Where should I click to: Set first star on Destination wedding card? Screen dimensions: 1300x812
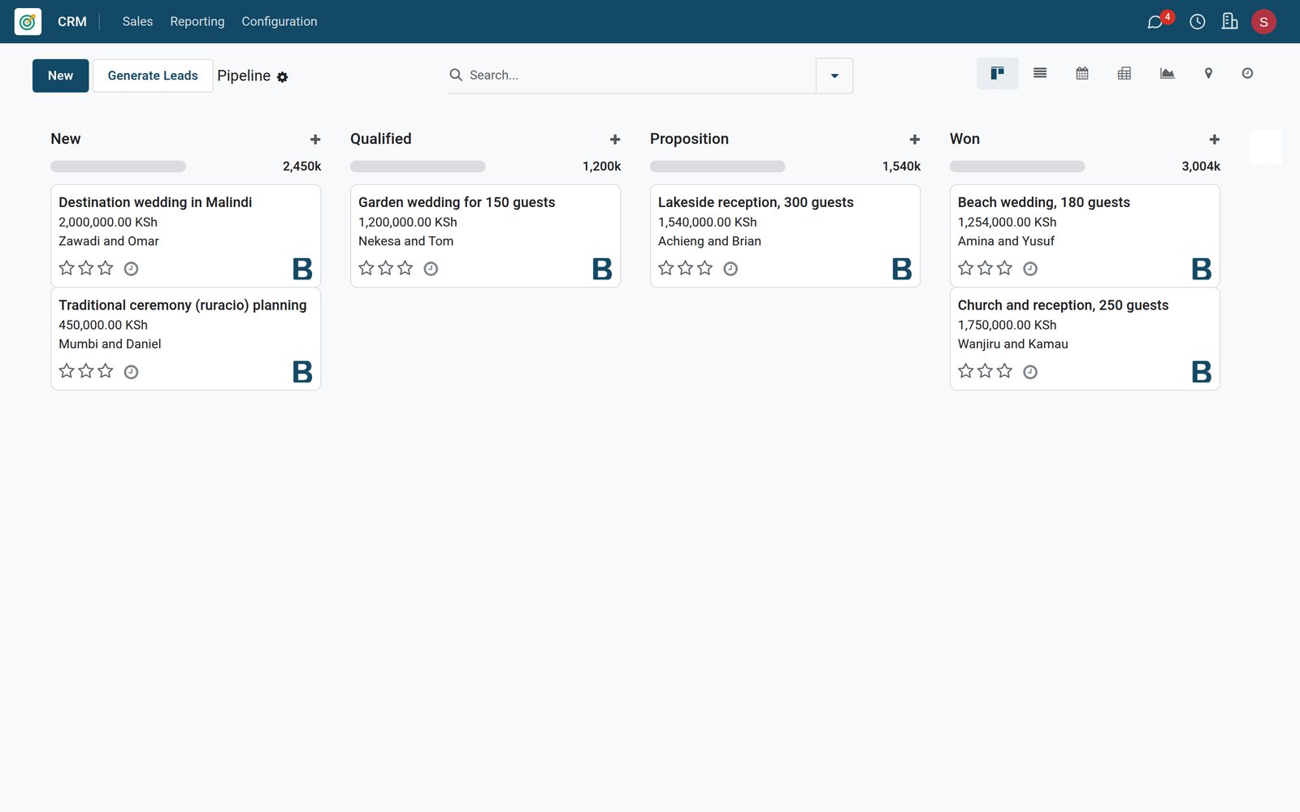click(67, 268)
